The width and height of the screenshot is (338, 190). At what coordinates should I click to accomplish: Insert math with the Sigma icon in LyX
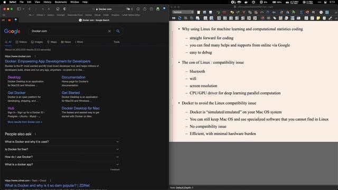coord(302,12)
